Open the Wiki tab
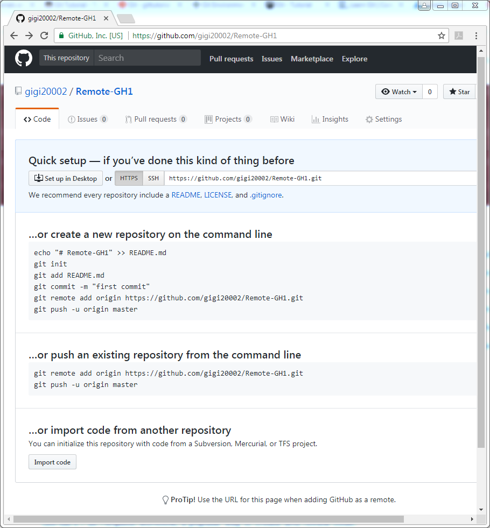Screen dimensions: 490x528 [282, 119]
